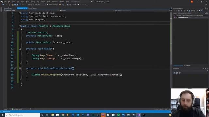Collapse the Monster class region
Viewport: 209px width, 117px height.
20,26
